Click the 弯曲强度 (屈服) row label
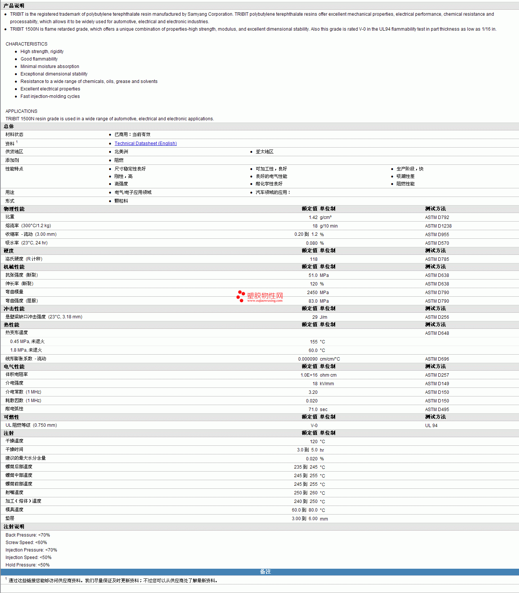This screenshot has width=519, height=593. [x=22, y=301]
